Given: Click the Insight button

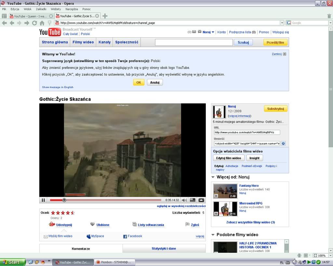Looking at the screenshot, I should [254, 158].
